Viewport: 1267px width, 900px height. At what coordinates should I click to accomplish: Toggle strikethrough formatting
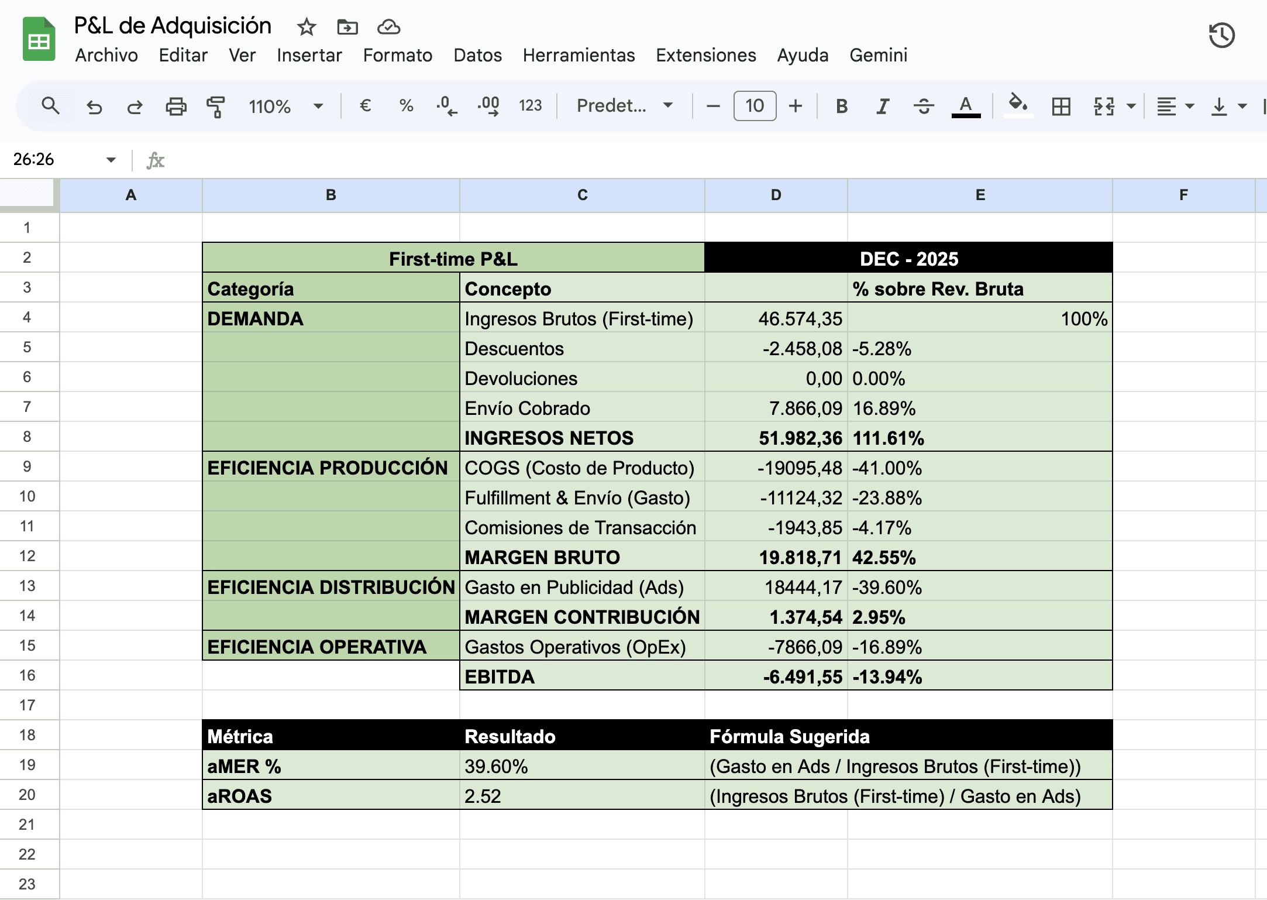[924, 107]
